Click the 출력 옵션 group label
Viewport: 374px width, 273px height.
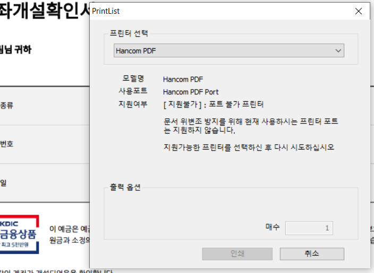point(125,187)
